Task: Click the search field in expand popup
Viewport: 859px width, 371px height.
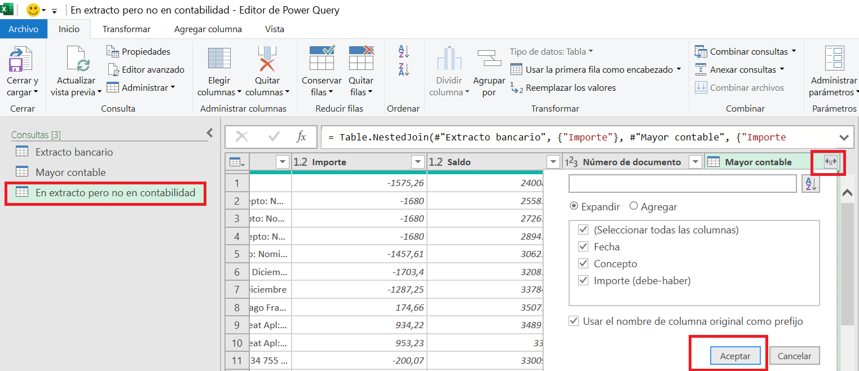Action: pyautogui.click(x=682, y=184)
